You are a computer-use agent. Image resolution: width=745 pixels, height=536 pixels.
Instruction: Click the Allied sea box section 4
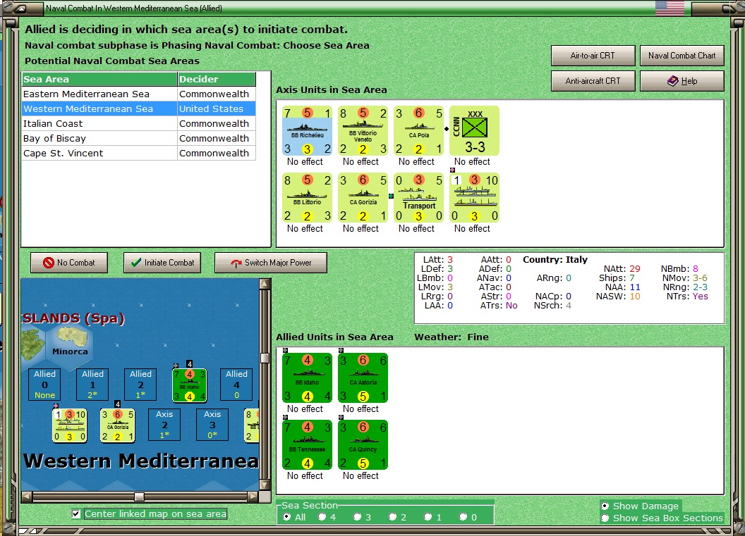[236, 384]
